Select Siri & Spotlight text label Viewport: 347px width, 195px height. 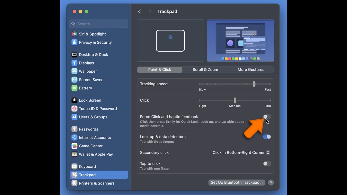[92, 34]
